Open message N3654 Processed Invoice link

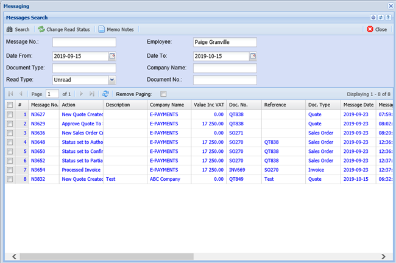coord(82,170)
